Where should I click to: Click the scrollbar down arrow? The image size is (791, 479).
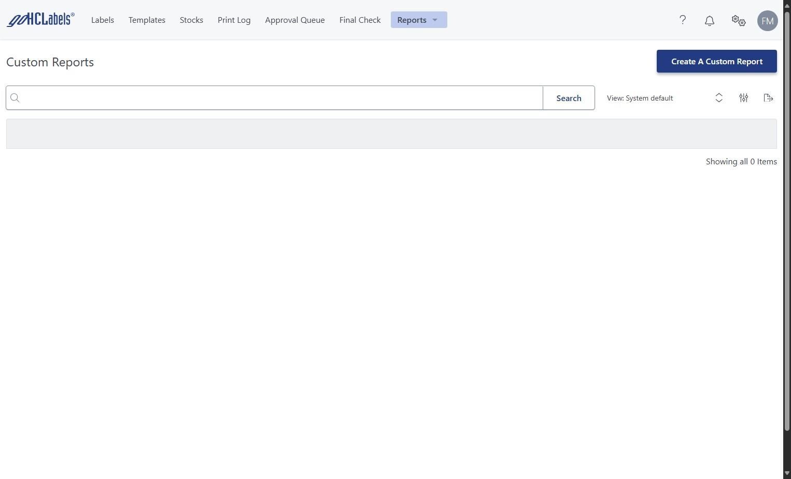click(x=787, y=474)
